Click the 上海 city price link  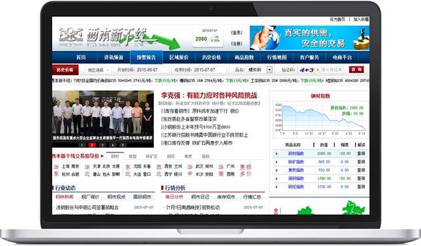click(x=66, y=166)
